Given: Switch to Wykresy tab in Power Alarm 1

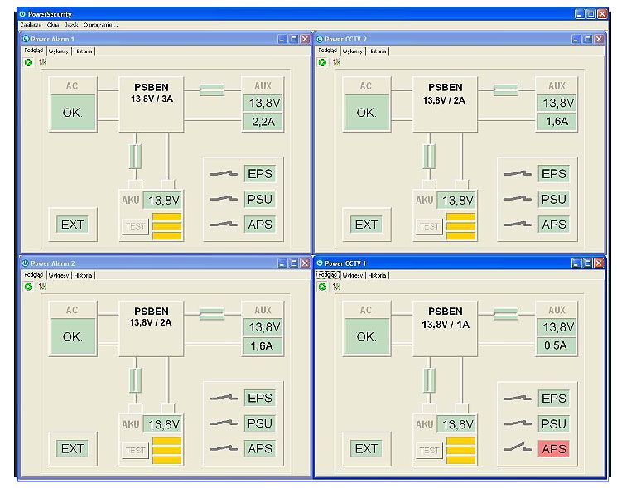Looking at the screenshot, I should tap(58, 51).
